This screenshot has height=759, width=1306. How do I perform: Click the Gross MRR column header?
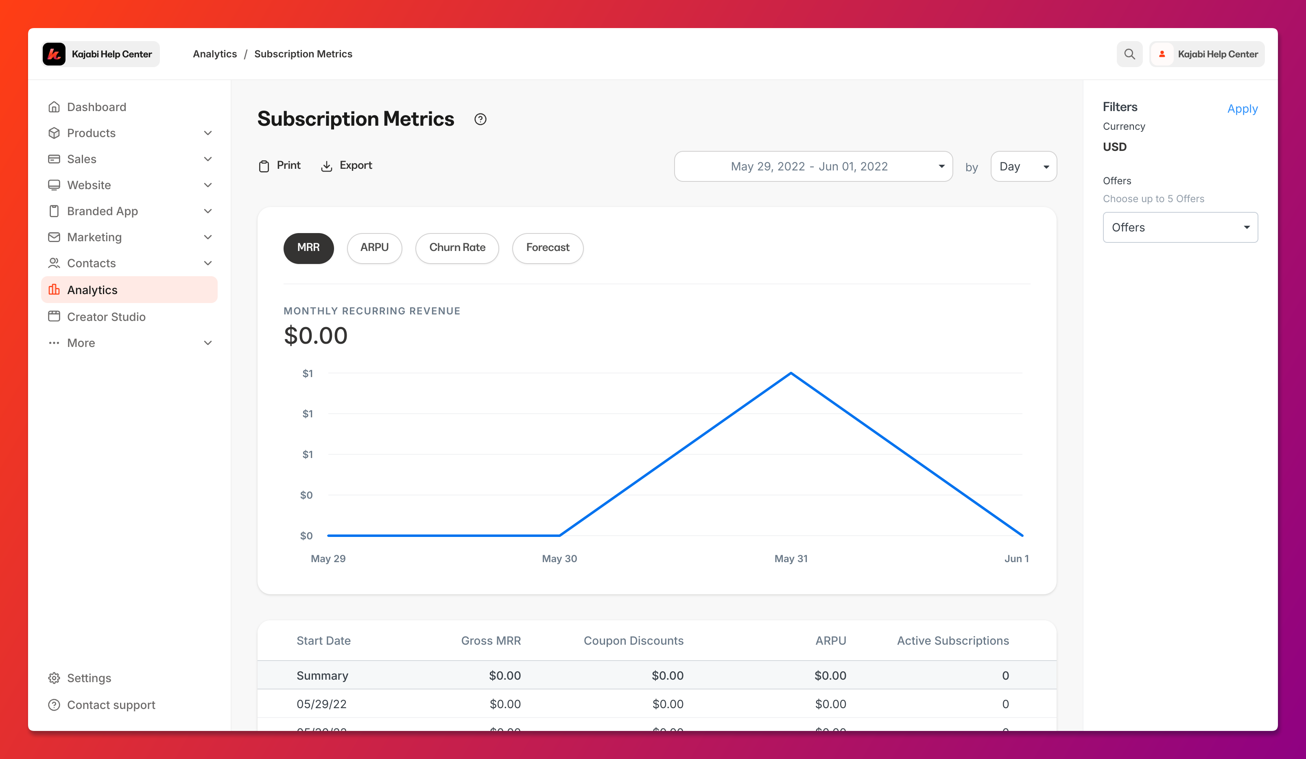pyautogui.click(x=491, y=641)
